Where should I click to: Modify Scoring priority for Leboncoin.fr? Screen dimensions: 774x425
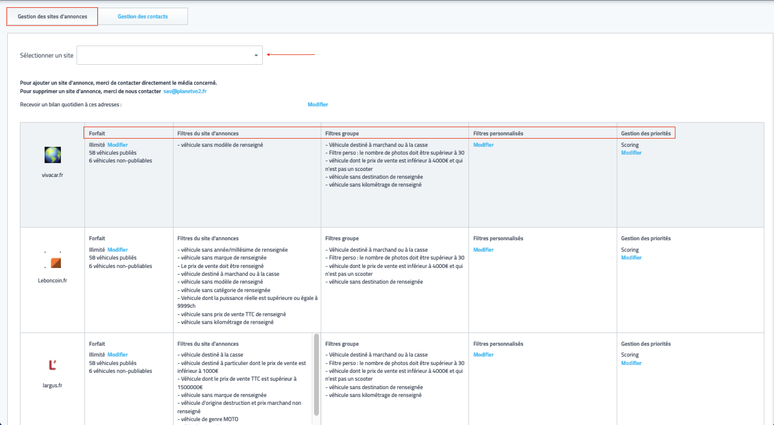tap(631, 258)
